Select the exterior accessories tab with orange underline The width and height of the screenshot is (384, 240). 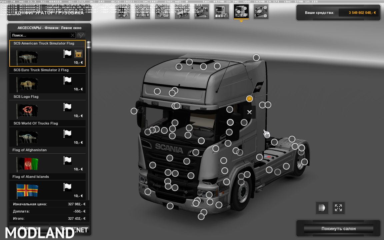point(241,12)
